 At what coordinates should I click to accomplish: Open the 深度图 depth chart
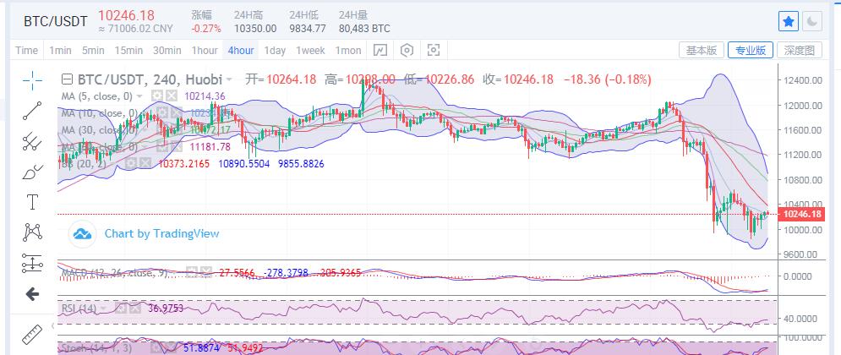(800, 51)
